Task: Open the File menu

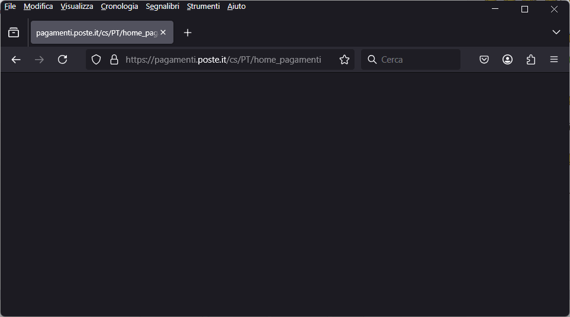Action: (x=10, y=7)
